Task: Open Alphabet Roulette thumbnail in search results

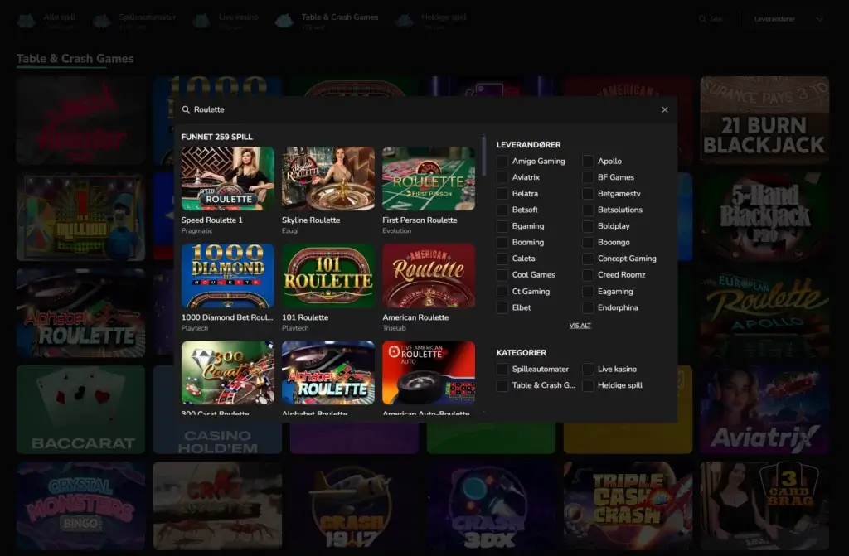Action: tap(328, 373)
